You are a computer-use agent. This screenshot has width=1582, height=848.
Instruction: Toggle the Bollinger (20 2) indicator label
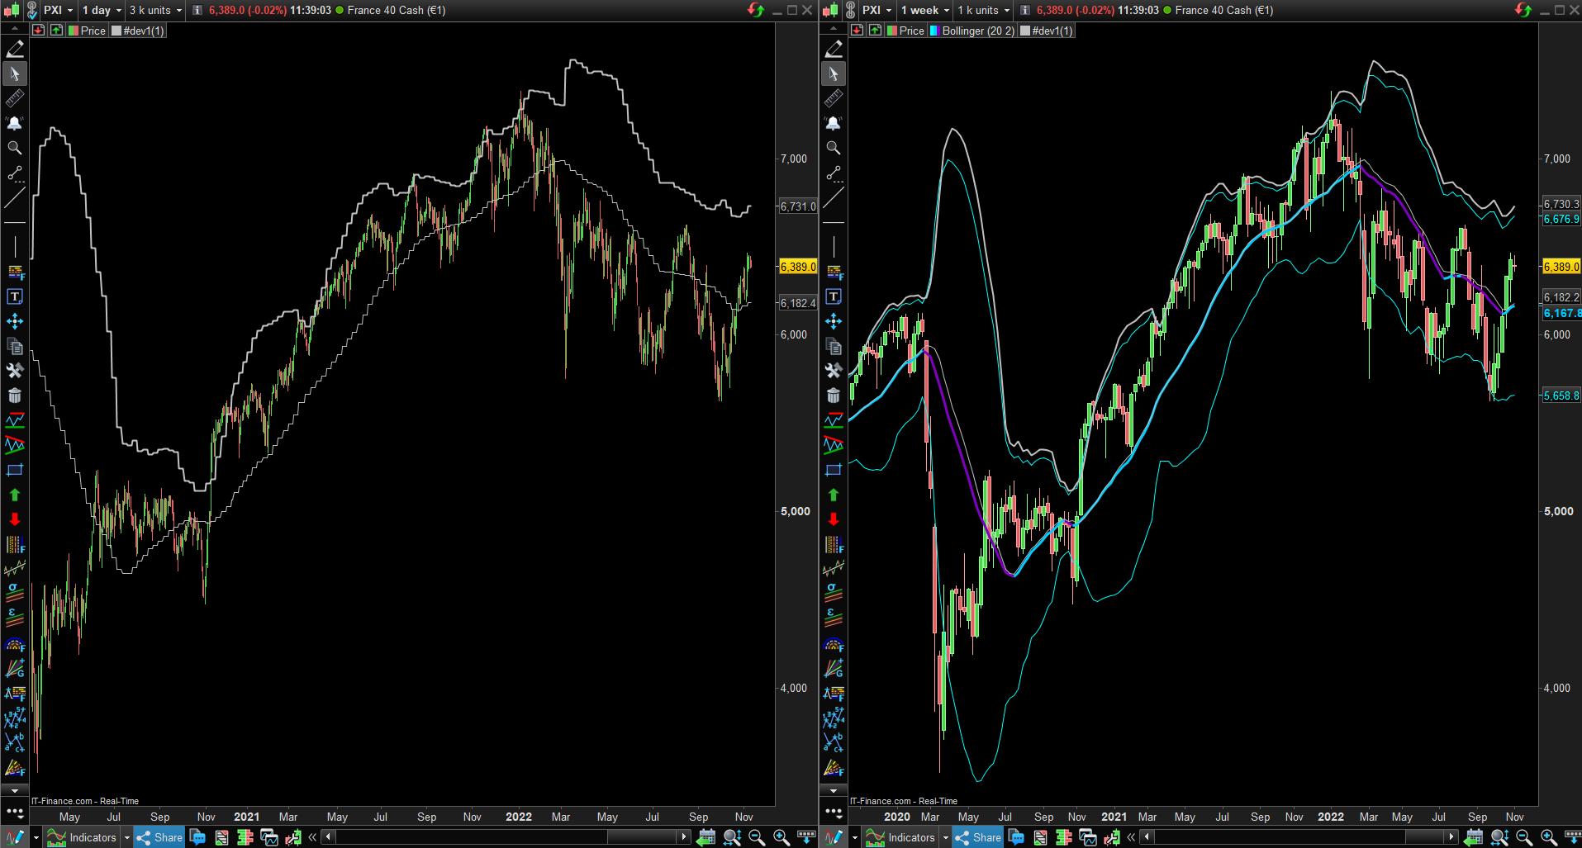tap(972, 31)
